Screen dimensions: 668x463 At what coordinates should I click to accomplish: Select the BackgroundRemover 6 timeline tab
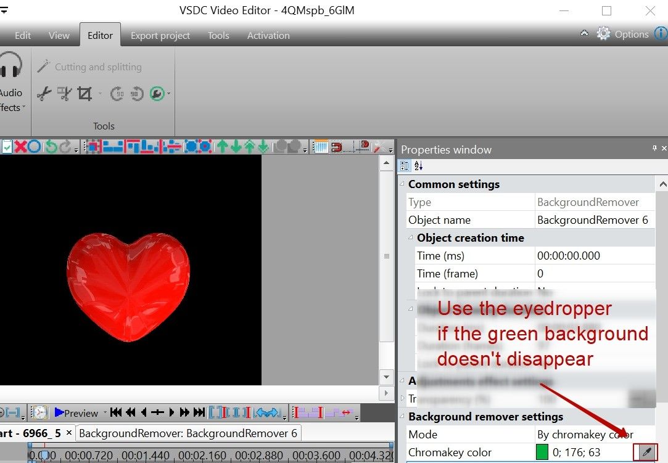tap(188, 433)
